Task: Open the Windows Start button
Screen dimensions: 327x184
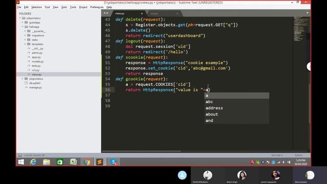Action: click(x=21, y=162)
